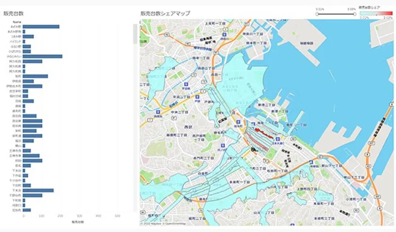Select the 日ノ出町 station icon on the map
The image size is (396, 232).
coord(223,146)
